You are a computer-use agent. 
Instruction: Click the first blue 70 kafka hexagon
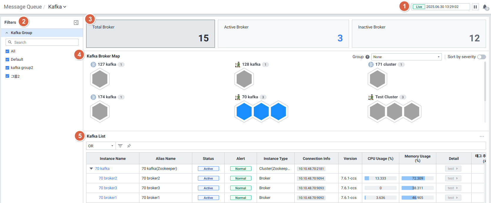(x=244, y=112)
